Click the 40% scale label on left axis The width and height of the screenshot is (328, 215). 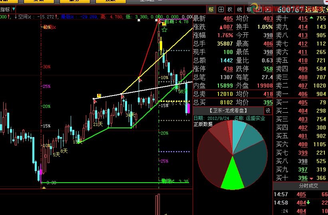click(x=47, y=27)
